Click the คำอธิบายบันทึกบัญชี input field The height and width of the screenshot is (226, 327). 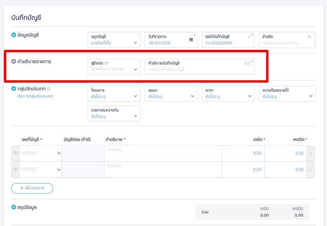tap(199, 69)
